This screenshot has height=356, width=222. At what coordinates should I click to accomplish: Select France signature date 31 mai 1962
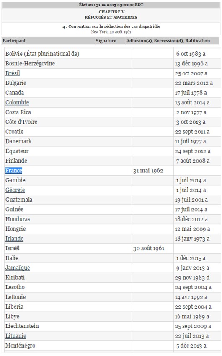point(148,171)
